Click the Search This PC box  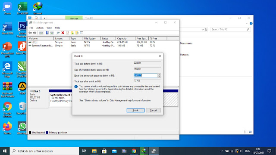(x=230, y=30)
